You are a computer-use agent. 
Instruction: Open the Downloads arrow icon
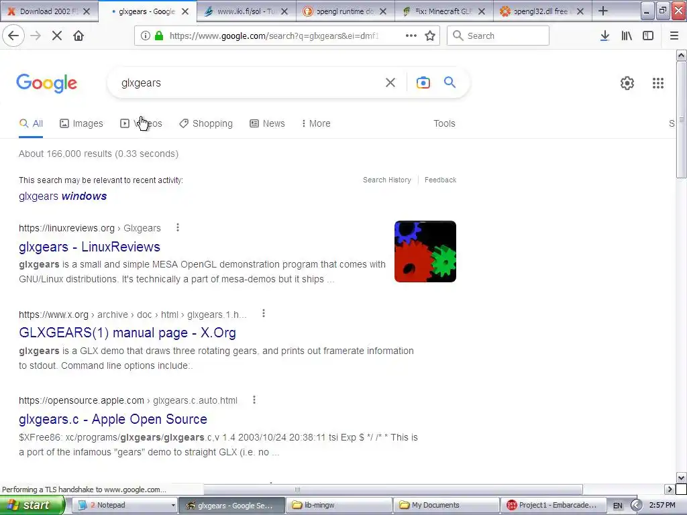pyautogui.click(x=604, y=36)
